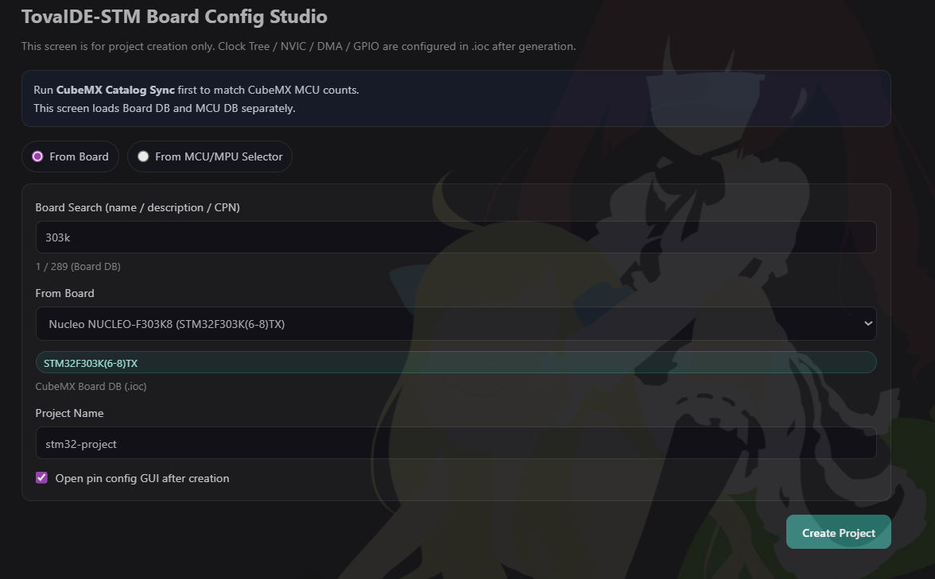Click the Board Search field label
The height and width of the screenshot is (579, 935).
[137, 207]
